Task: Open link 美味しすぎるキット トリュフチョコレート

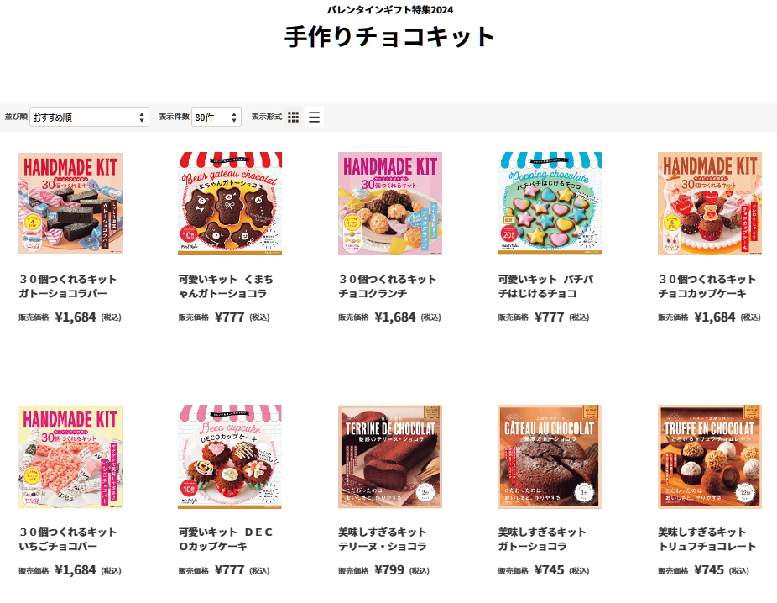Action: tap(707, 539)
